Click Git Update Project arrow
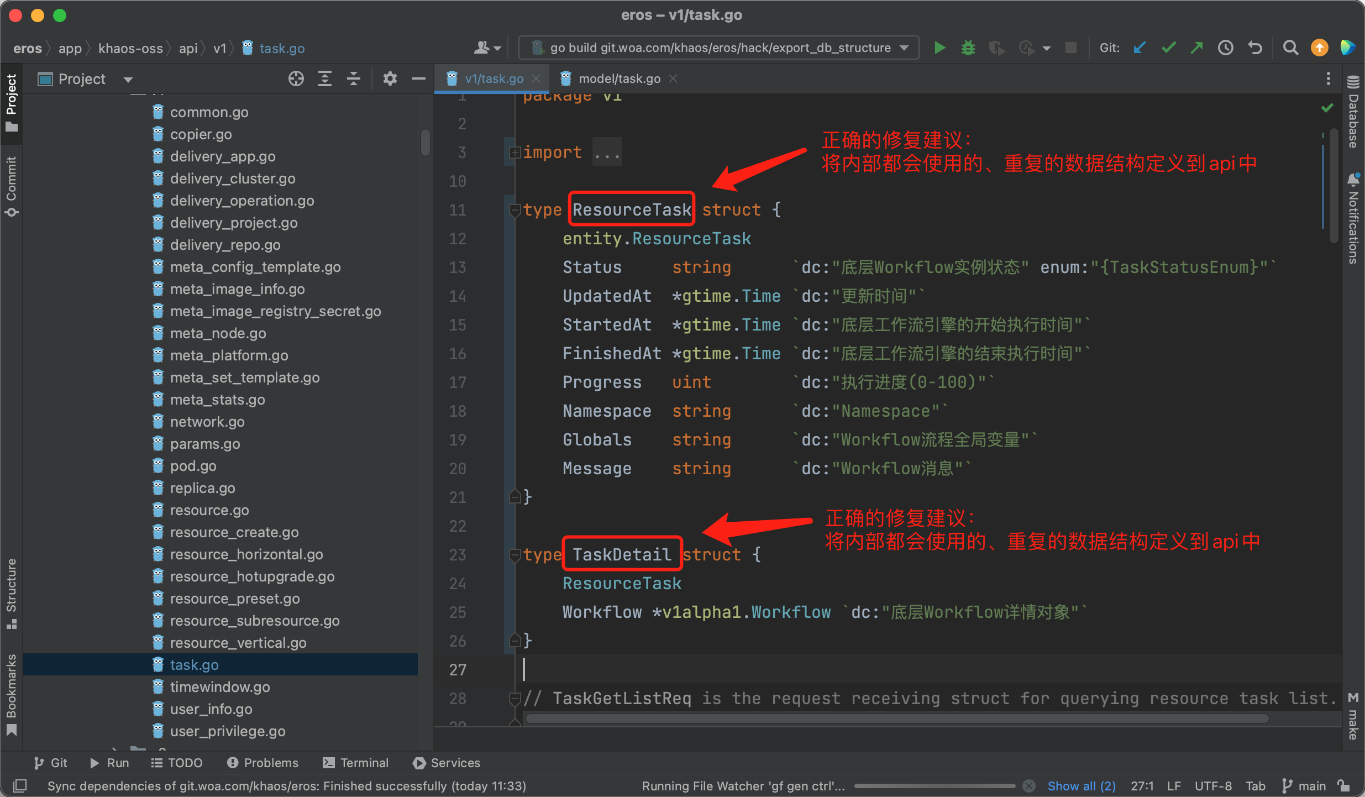Image resolution: width=1365 pixels, height=797 pixels. (x=1139, y=48)
